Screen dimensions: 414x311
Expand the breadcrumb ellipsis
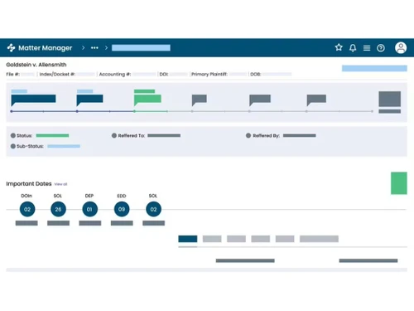[x=94, y=48]
